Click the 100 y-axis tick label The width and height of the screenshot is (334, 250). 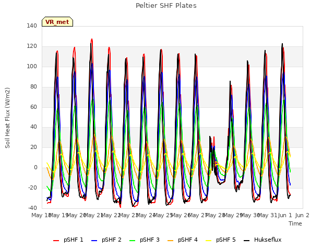[32, 66]
